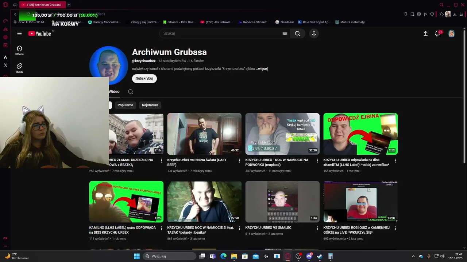Search within the channel magnifier icon
The width and height of the screenshot is (467, 262).
click(x=131, y=92)
